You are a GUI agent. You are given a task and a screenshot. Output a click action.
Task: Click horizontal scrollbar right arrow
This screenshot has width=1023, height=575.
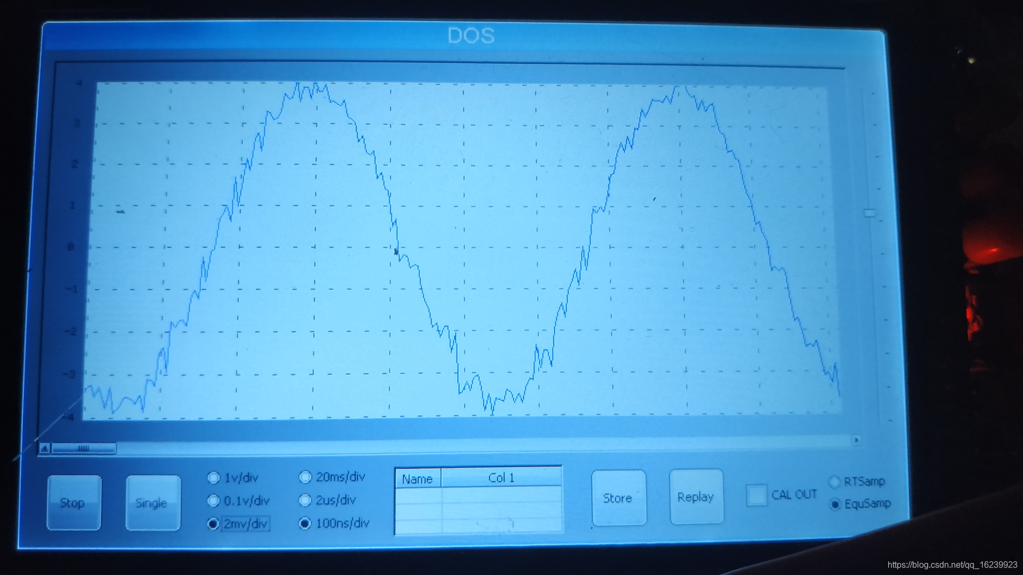[856, 440]
